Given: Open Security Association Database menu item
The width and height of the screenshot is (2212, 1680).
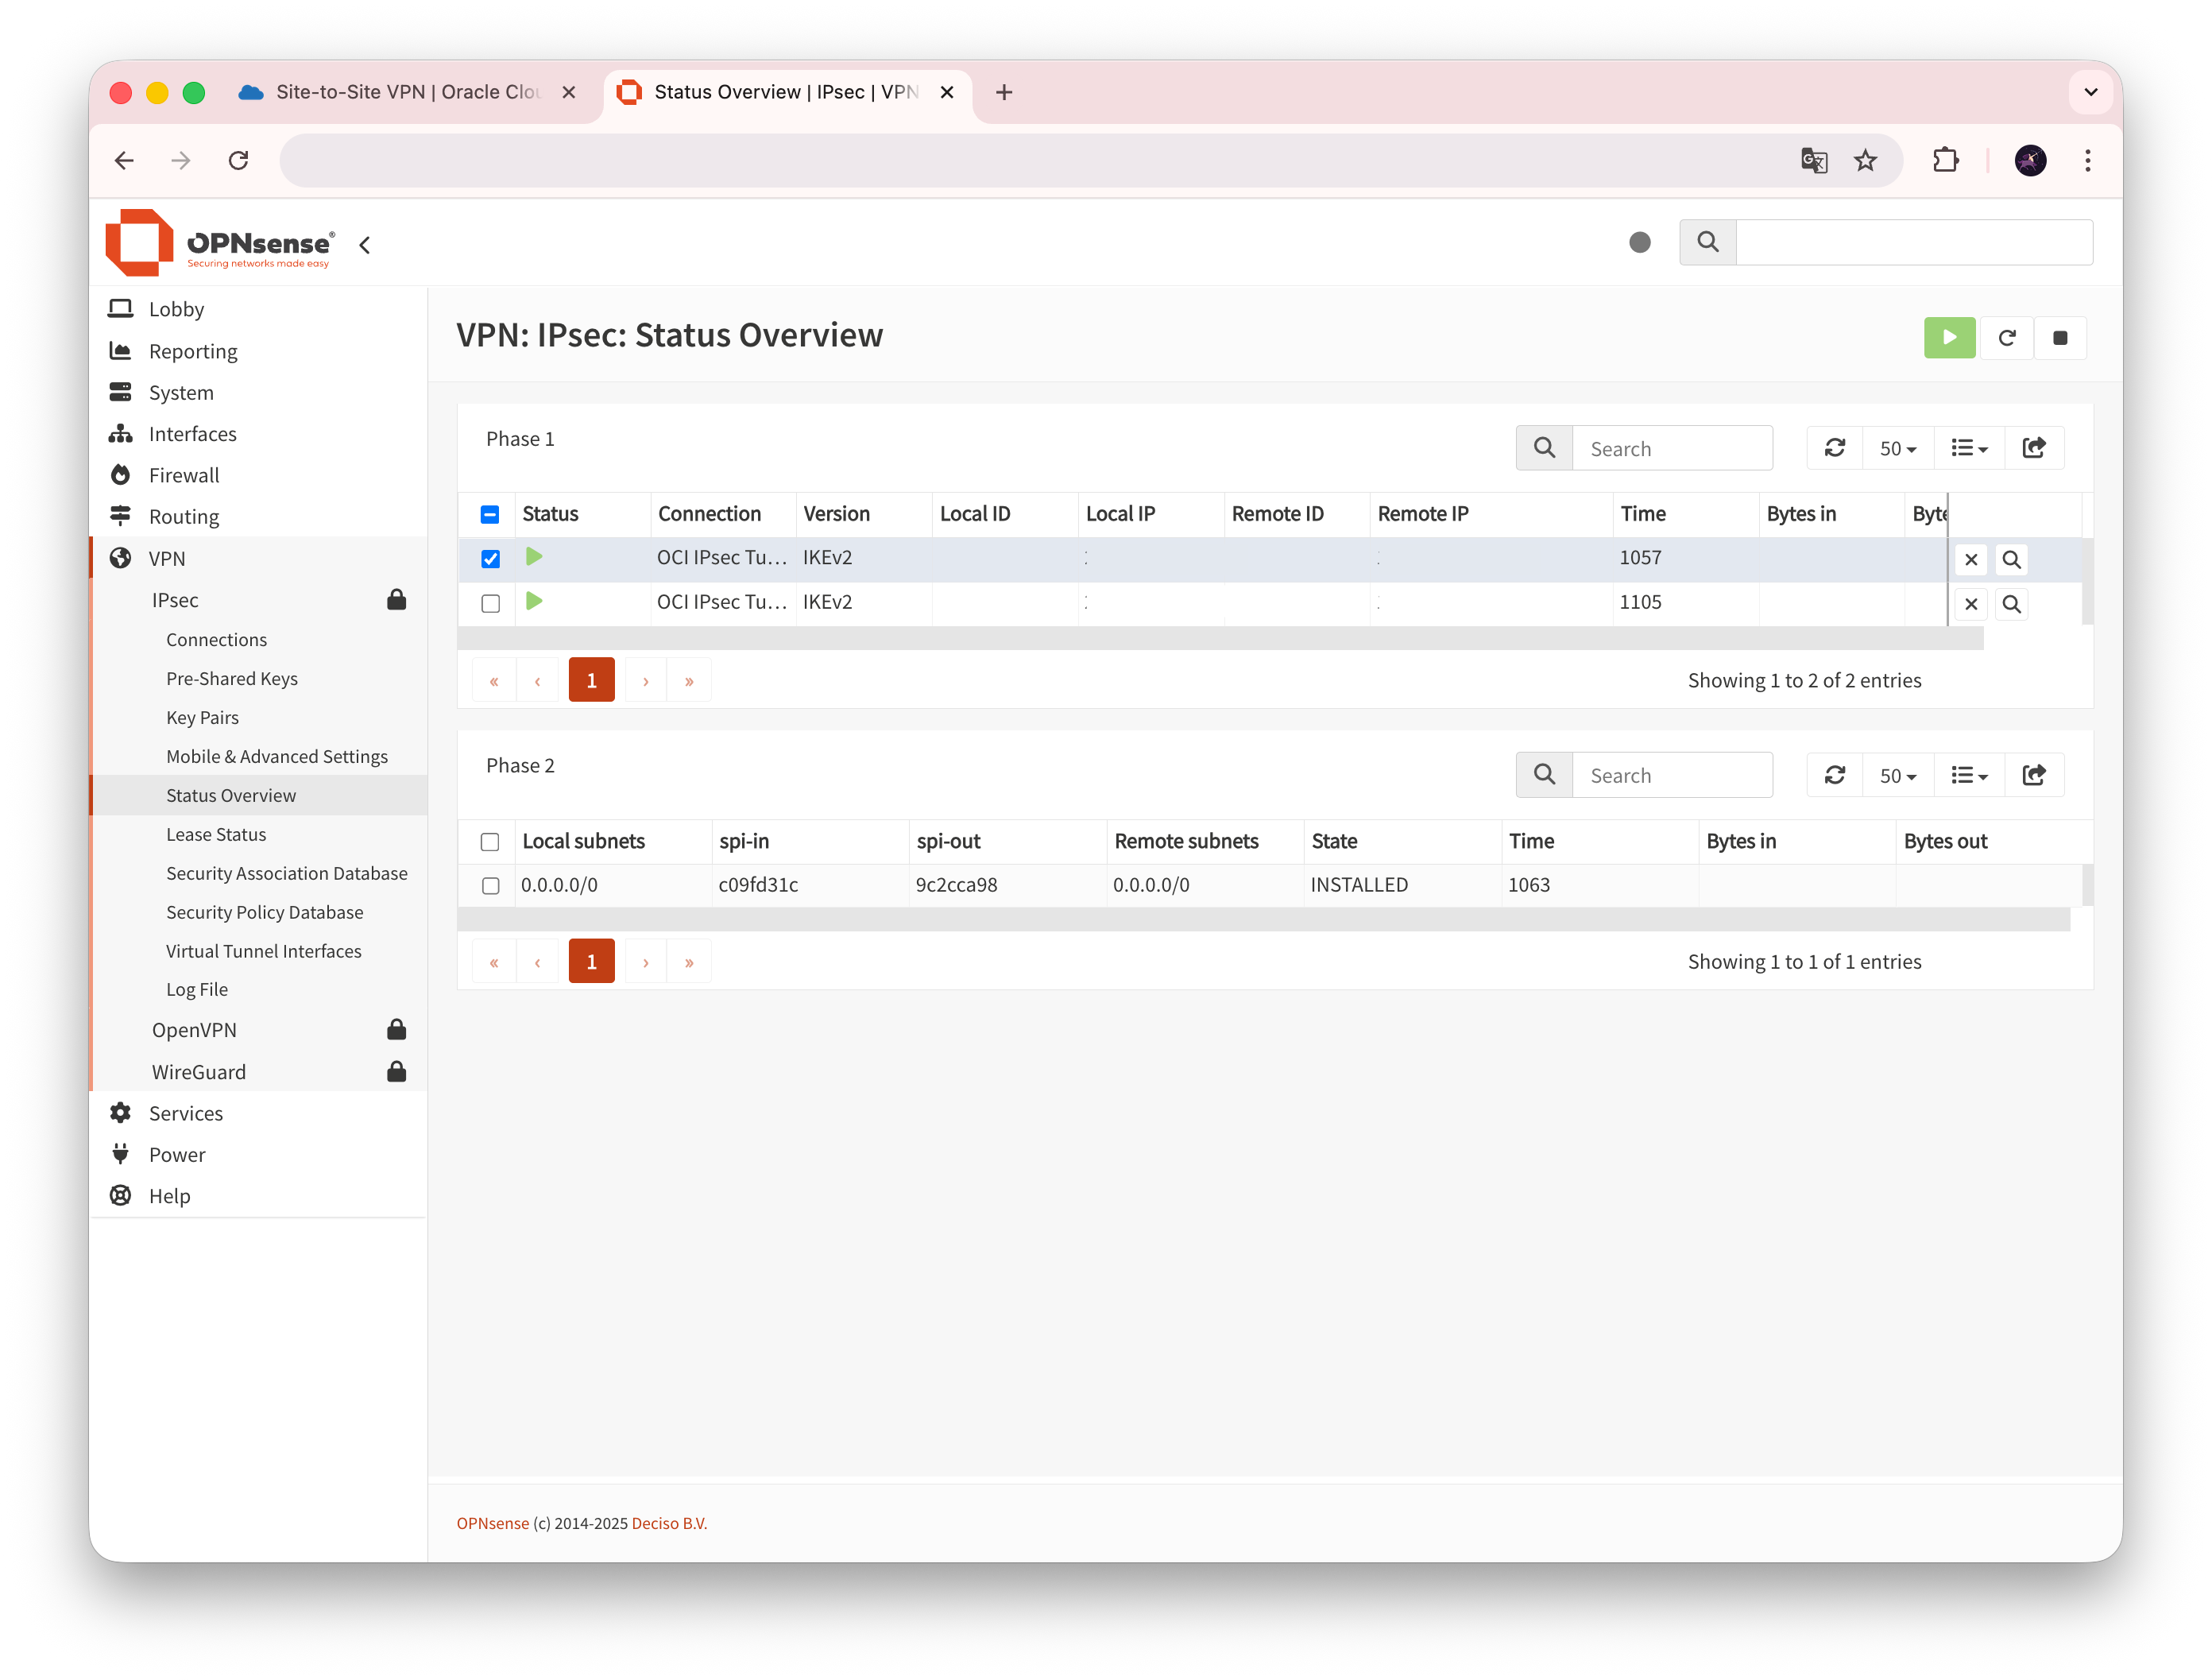Looking at the screenshot, I should pyautogui.click(x=286, y=873).
